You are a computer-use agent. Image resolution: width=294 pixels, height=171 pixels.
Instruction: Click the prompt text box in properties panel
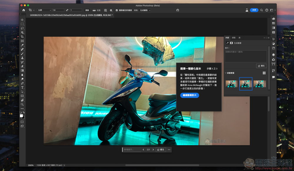245,56
